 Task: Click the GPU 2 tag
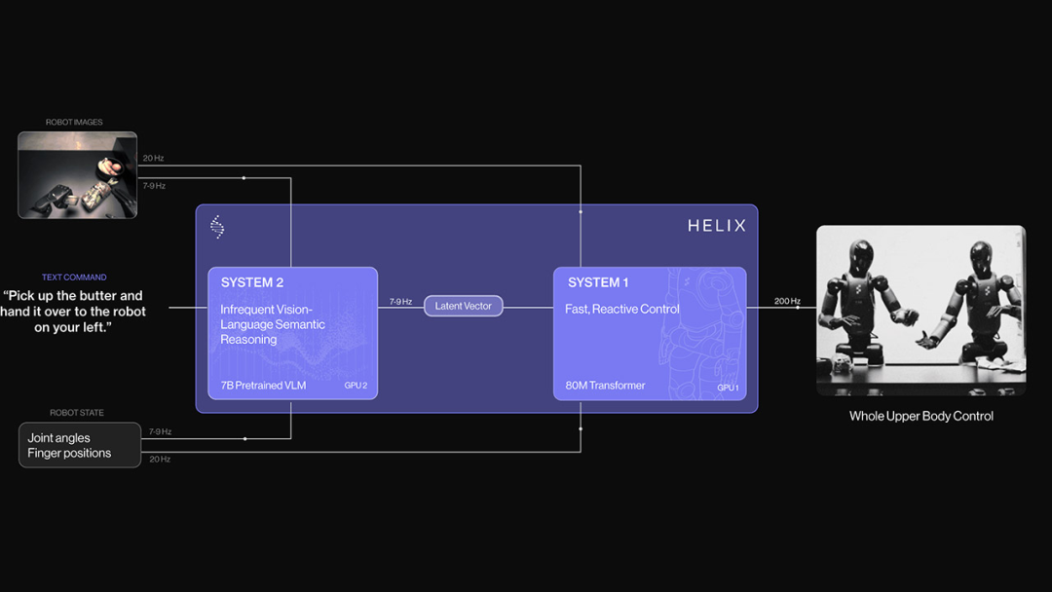pyautogui.click(x=356, y=386)
